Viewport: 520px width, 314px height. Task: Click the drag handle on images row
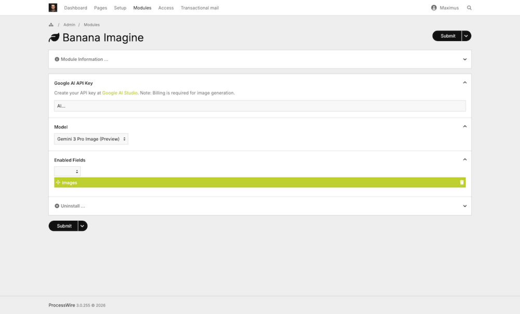(x=58, y=182)
